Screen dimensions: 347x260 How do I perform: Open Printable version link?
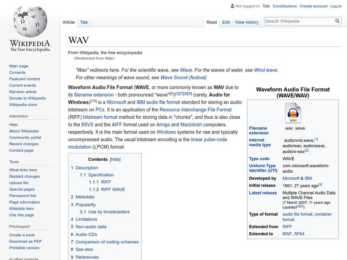click(24, 247)
